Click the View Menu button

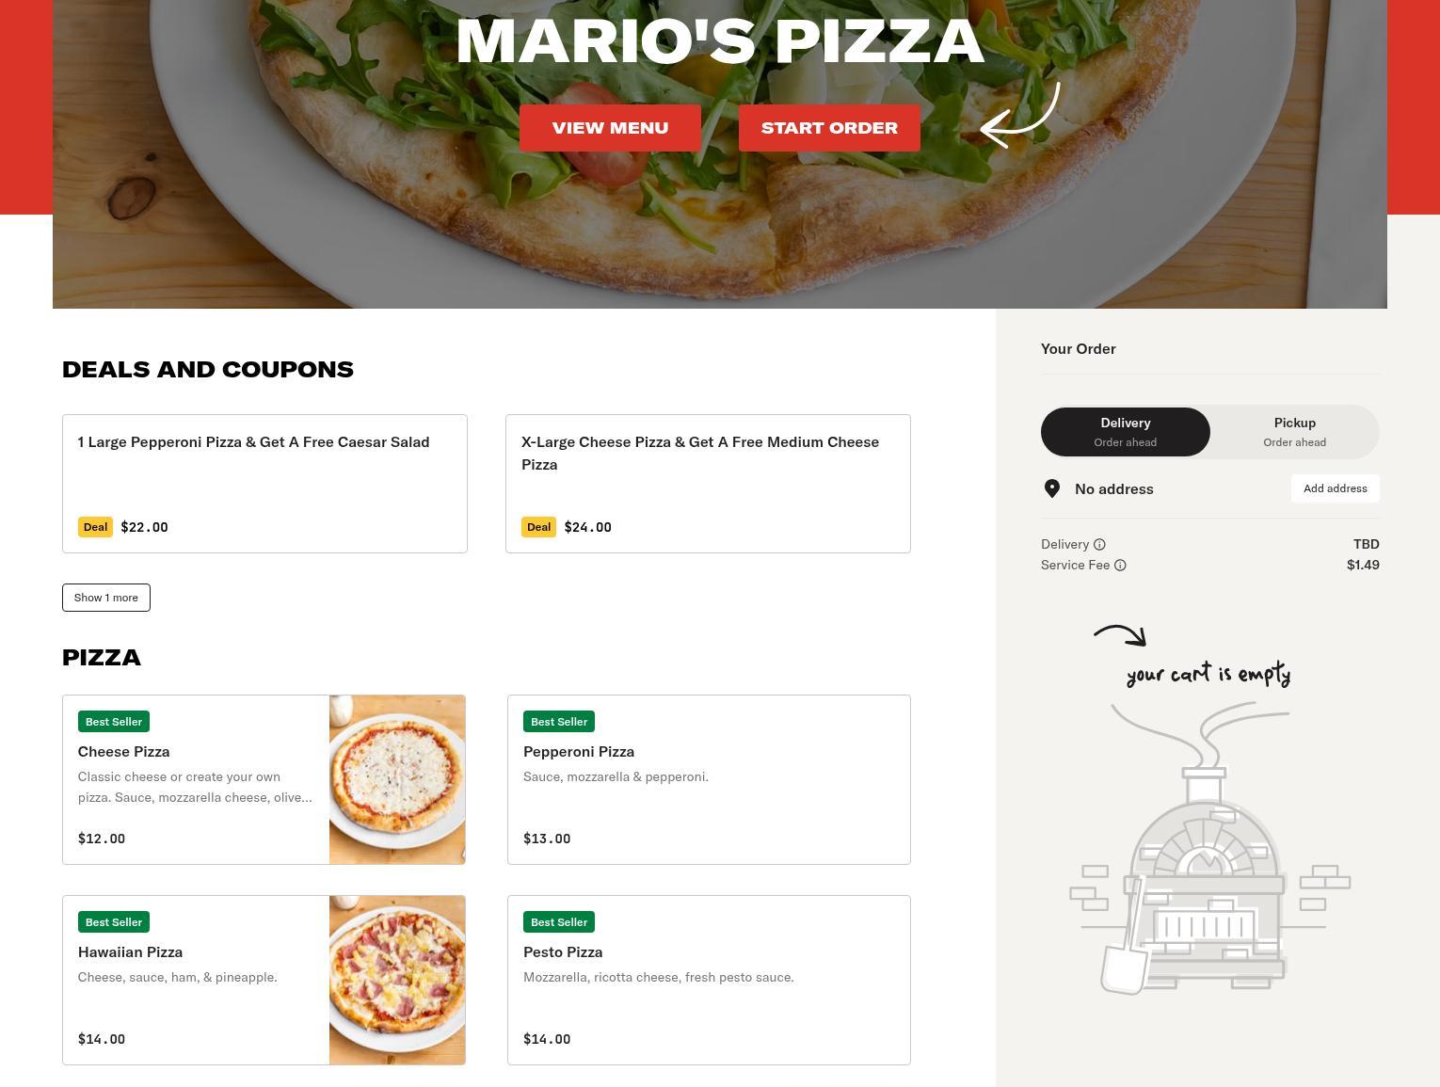[x=610, y=128]
